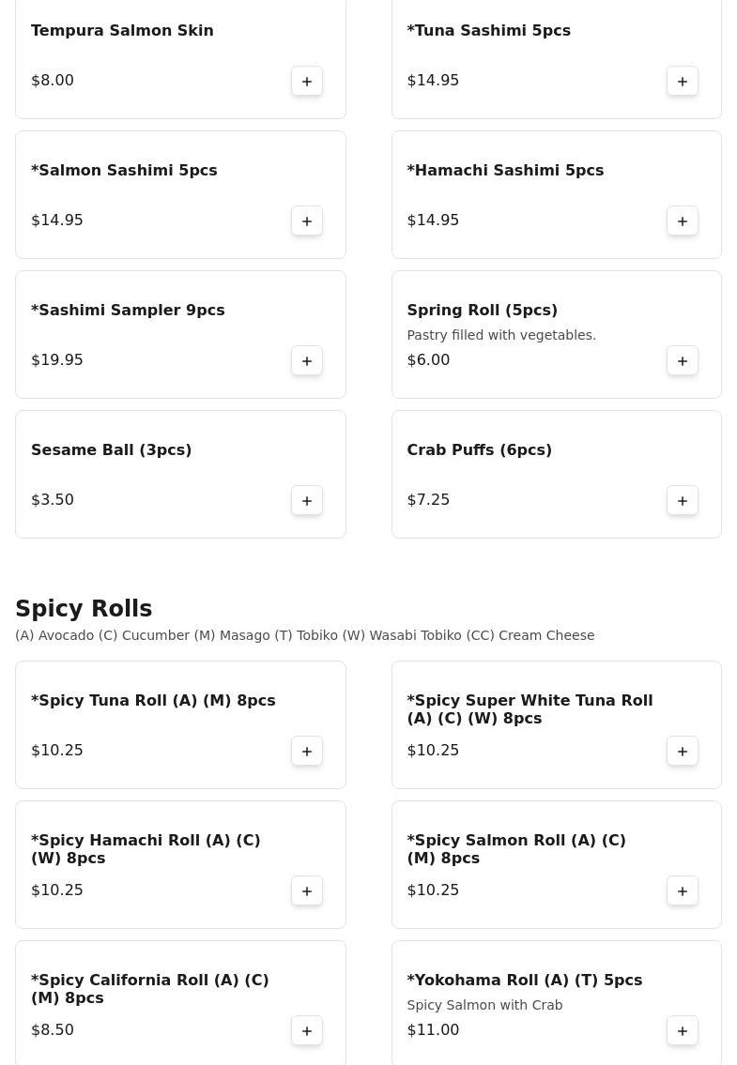The width and height of the screenshot is (737, 1065).
Task: Add Tempura Salmon Skin to order
Action: (x=307, y=81)
